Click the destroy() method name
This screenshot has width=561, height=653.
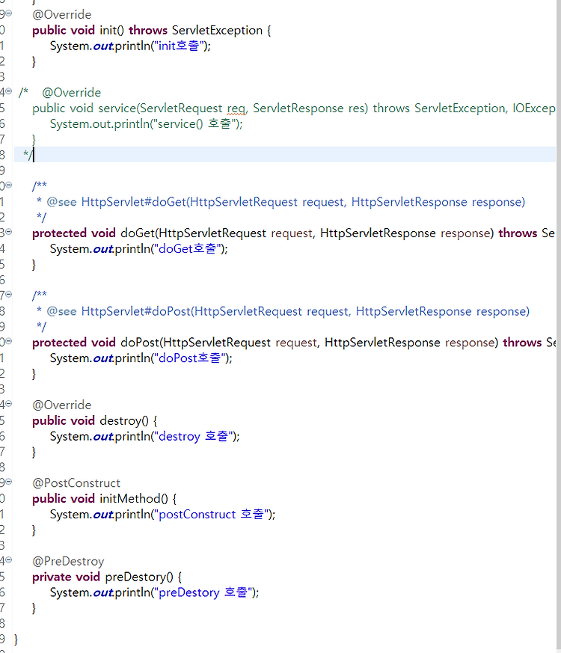coord(120,421)
